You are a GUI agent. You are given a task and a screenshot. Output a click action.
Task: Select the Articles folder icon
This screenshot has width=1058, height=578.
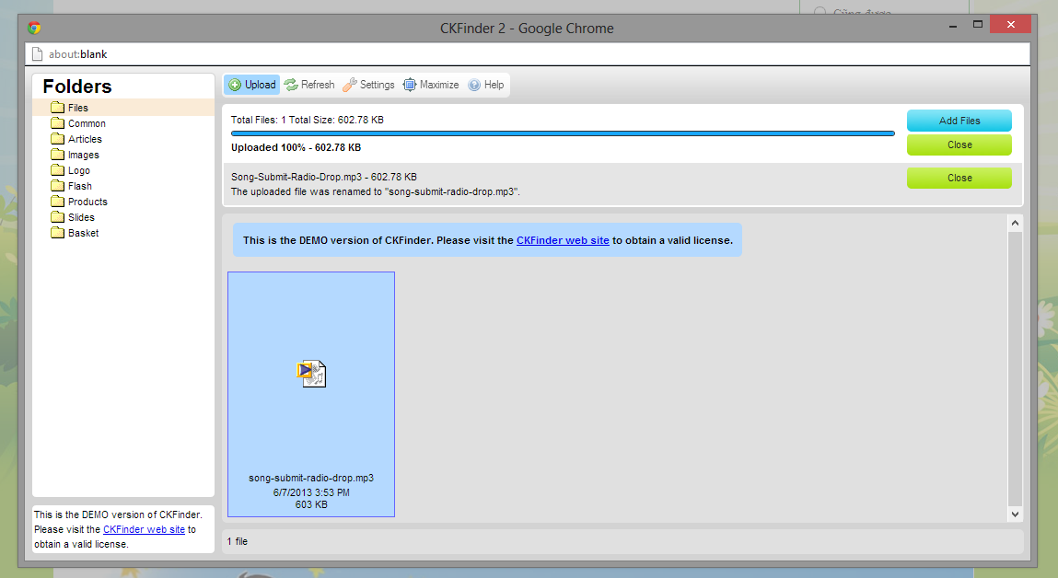[x=57, y=138]
